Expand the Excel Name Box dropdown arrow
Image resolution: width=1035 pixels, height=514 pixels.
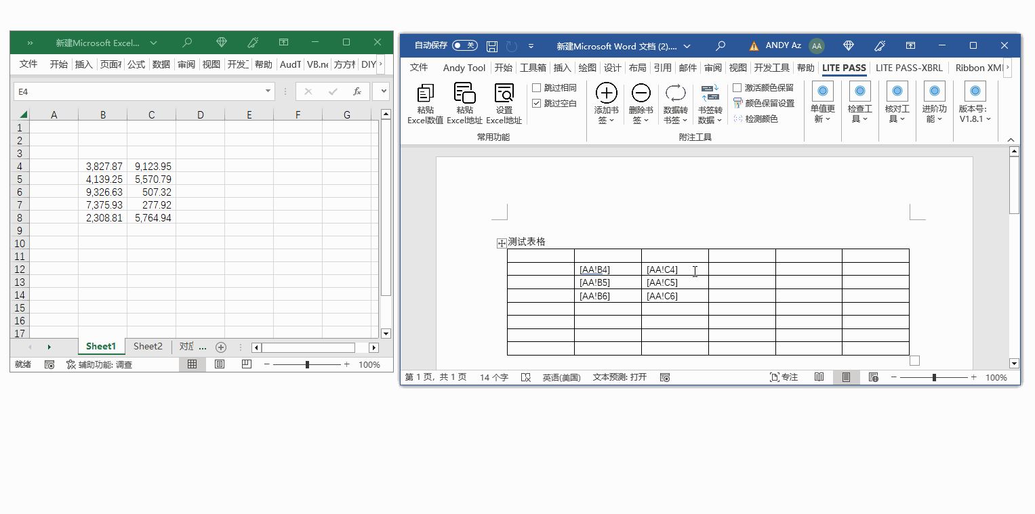[x=268, y=91]
